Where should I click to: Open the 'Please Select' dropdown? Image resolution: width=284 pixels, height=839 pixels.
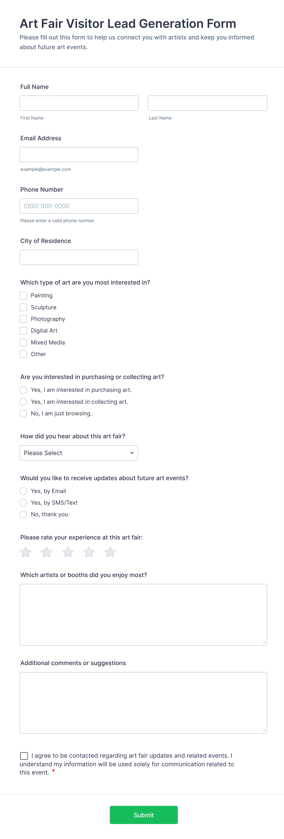click(79, 453)
